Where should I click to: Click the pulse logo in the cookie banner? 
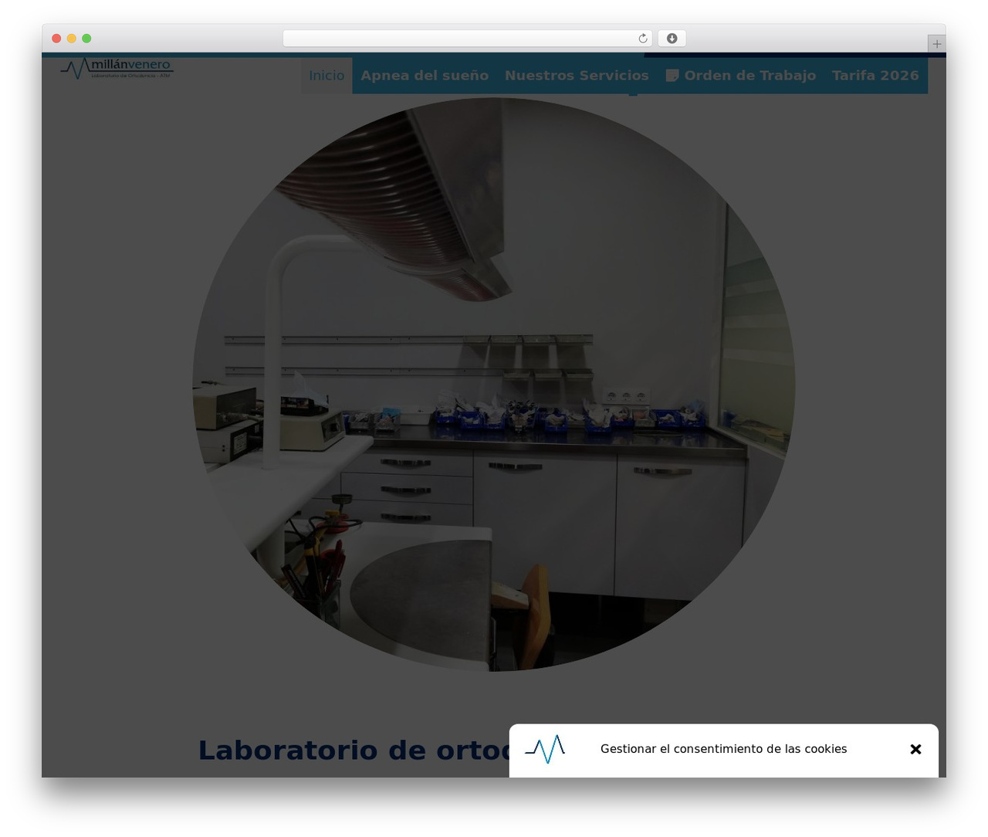coord(545,749)
